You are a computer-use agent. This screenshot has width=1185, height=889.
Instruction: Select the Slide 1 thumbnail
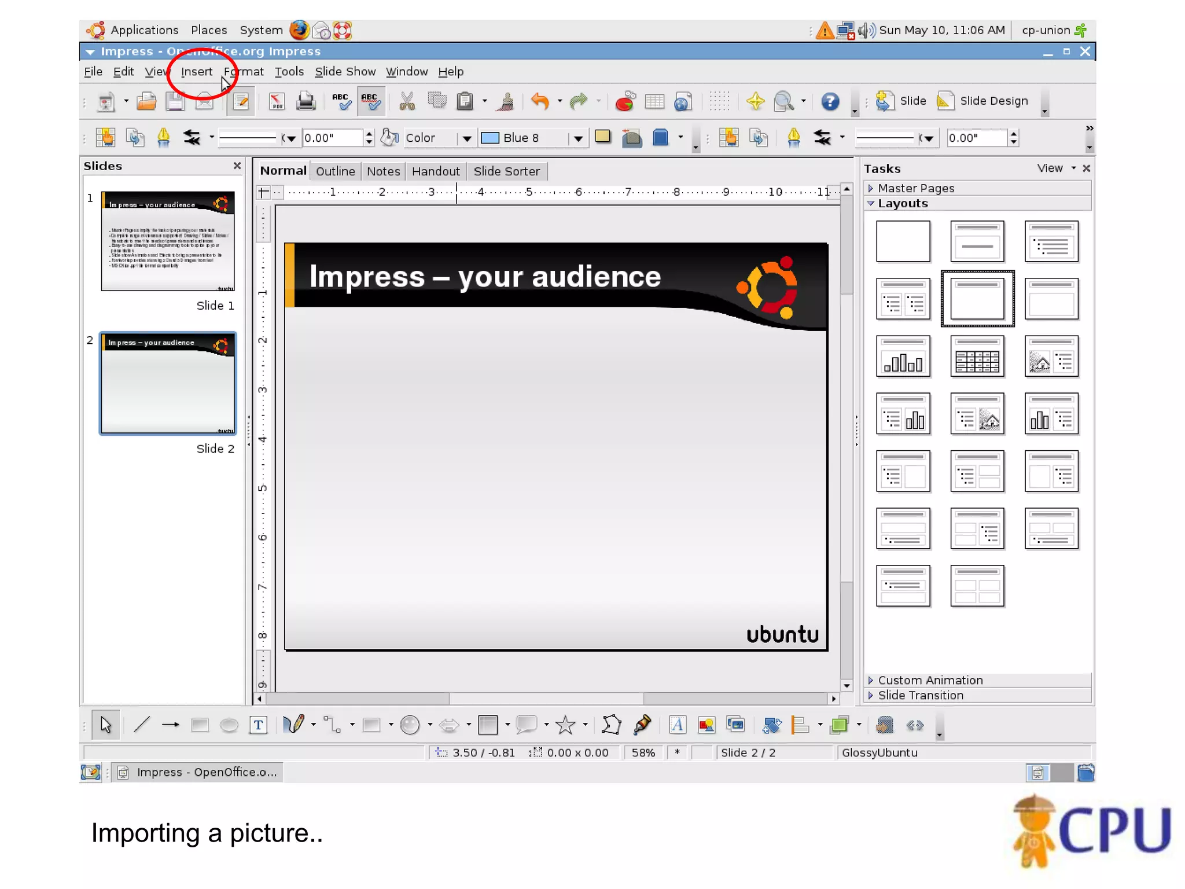(168, 241)
